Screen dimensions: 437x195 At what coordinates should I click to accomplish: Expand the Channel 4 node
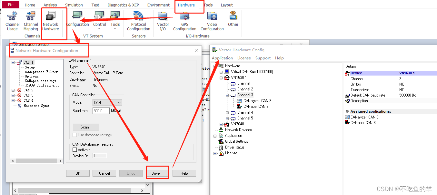pos(227,113)
